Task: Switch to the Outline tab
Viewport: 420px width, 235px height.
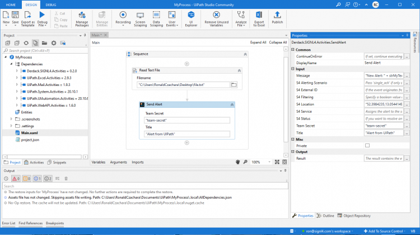Action: click(x=325, y=215)
